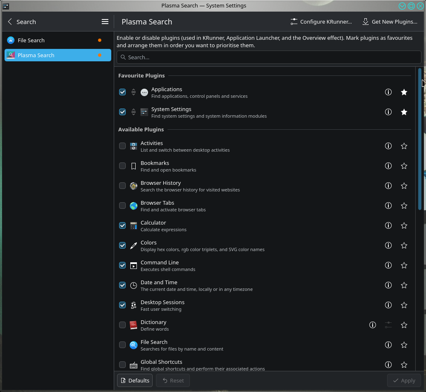Show info for Date and Time plugin
Image resolution: width=426 pixels, height=392 pixels.
[388, 285]
